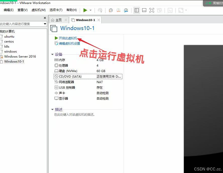Open the 查看(V) menu

pos(23,10)
